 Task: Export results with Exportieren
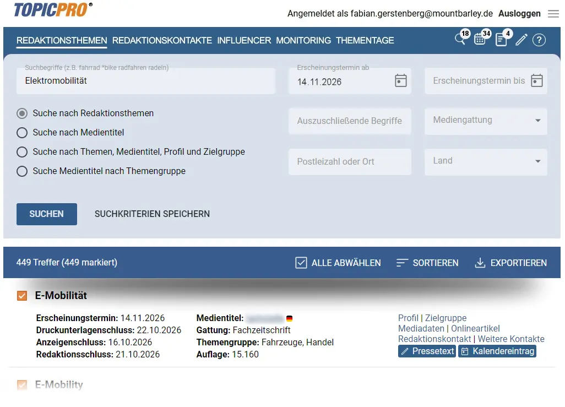click(510, 263)
